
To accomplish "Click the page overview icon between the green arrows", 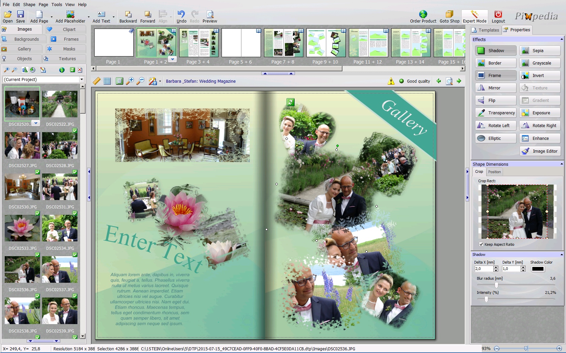I will click(x=449, y=81).
